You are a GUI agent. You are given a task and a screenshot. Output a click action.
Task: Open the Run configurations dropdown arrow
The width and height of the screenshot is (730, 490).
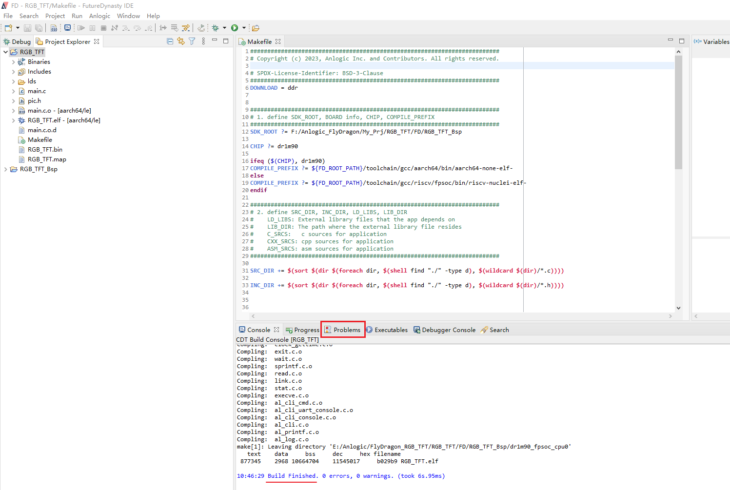pyautogui.click(x=244, y=28)
